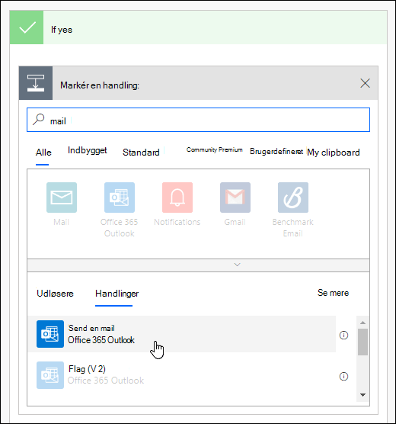Viewport: 396px width, 424px height.
Task: Open the Indbygget tab
Action: pos(88,151)
